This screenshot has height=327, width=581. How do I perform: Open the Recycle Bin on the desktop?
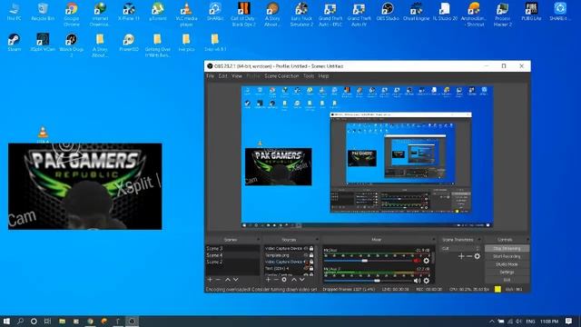43,12
